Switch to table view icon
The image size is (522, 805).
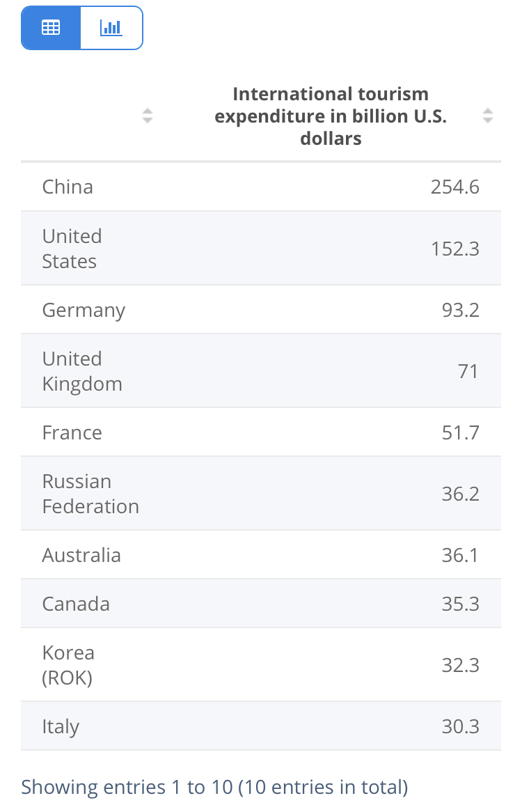tap(51, 28)
